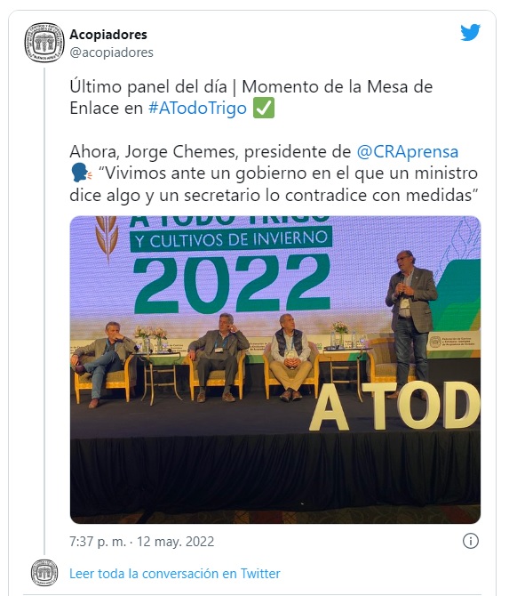Click the Twitter bird logo
This screenshot has height=596, width=509.
(x=470, y=32)
